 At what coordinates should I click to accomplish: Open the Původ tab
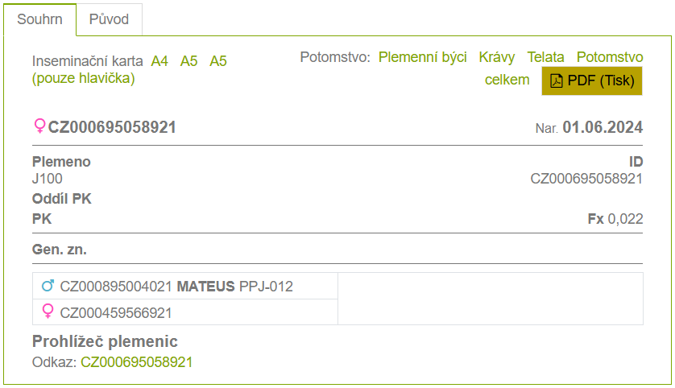coord(110,19)
